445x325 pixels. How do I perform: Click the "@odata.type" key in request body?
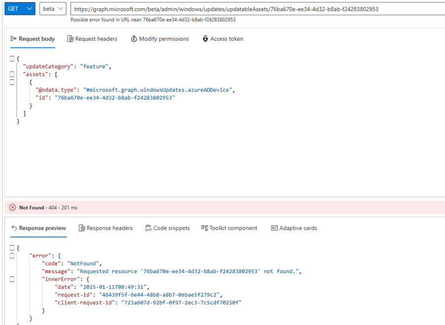56,90
